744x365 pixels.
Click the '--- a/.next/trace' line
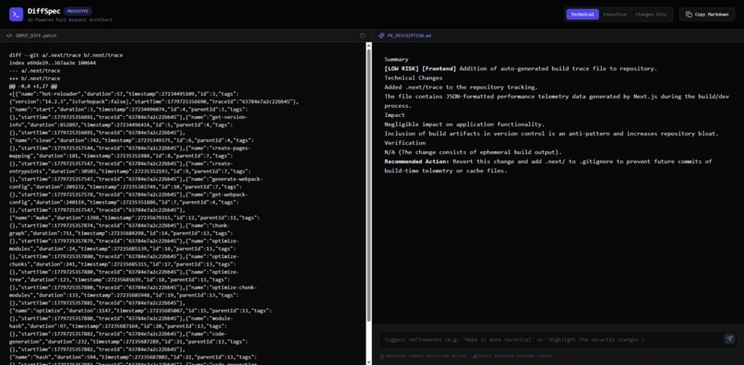[35, 71]
